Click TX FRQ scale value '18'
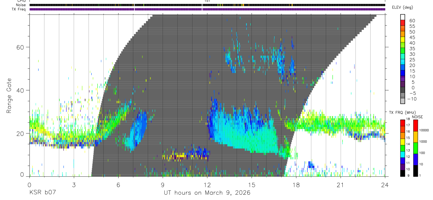This screenshot has width=433, height=200. pyautogui.click(x=408, y=119)
